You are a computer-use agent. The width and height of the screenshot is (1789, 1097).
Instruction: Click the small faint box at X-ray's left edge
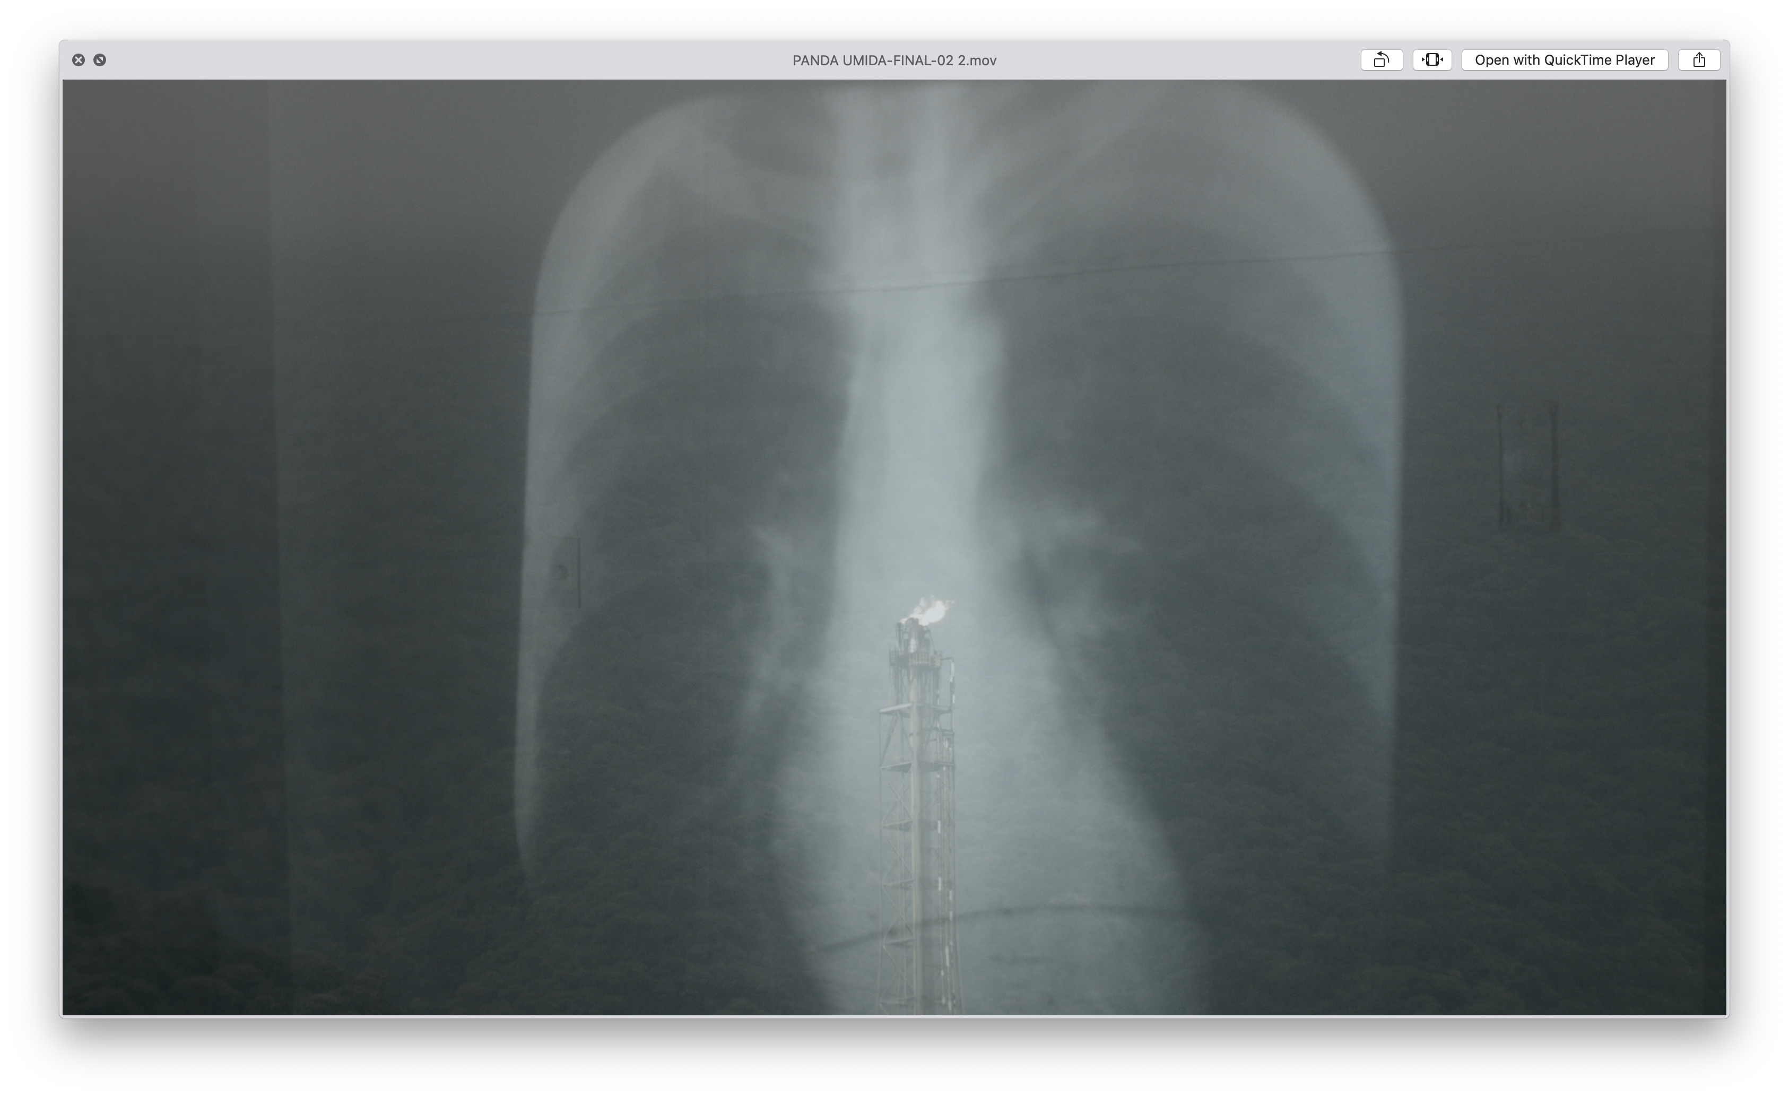565,572
